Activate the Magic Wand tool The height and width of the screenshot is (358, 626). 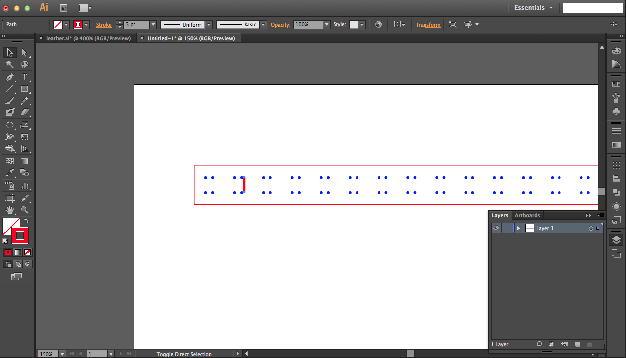coord(10,64)
